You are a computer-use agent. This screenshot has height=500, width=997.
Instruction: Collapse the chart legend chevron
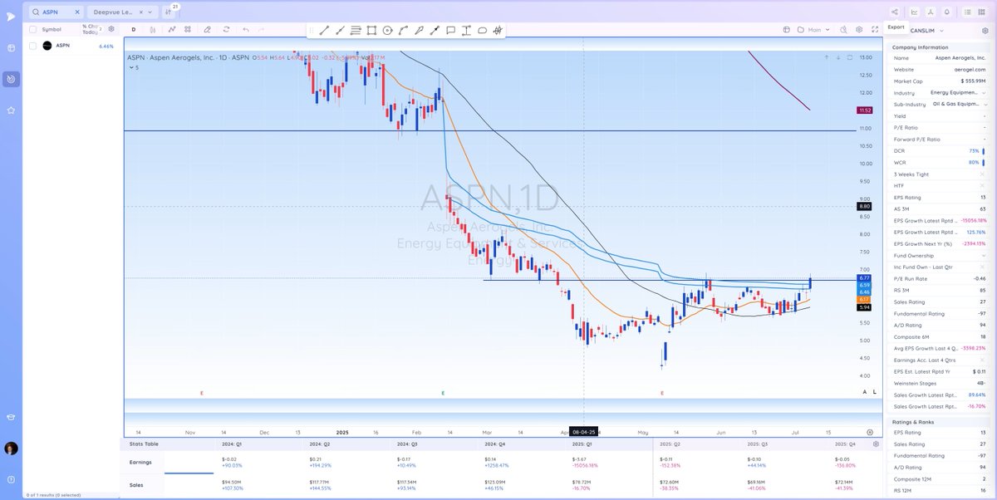(x=130, y=67)
